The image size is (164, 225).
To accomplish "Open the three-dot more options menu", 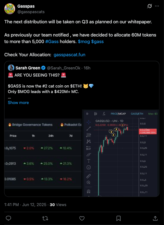I will (x=157, y=6).
